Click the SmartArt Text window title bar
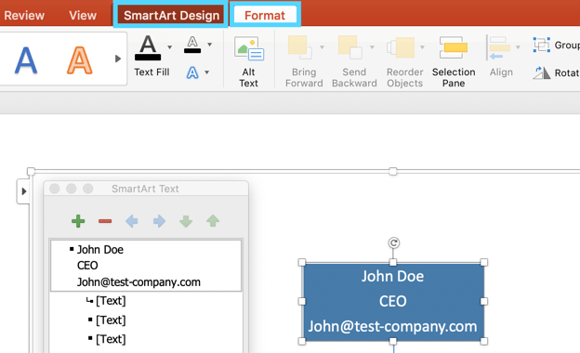 click(x=145, y=189)
